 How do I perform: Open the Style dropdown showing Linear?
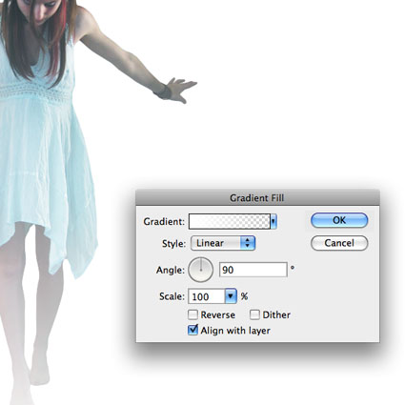tap(223, 243)
